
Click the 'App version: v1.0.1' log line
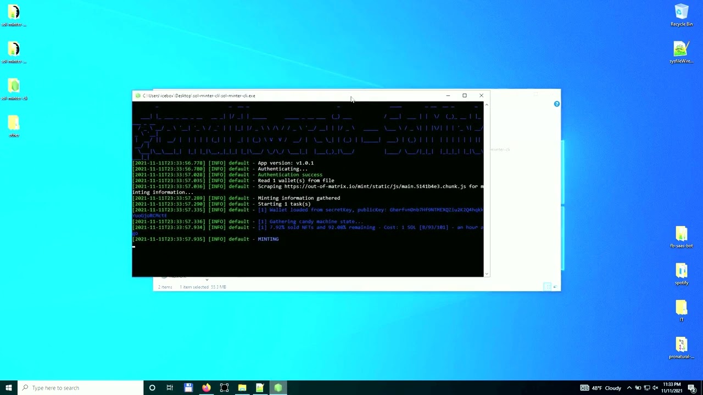click(x=286, y=163)
